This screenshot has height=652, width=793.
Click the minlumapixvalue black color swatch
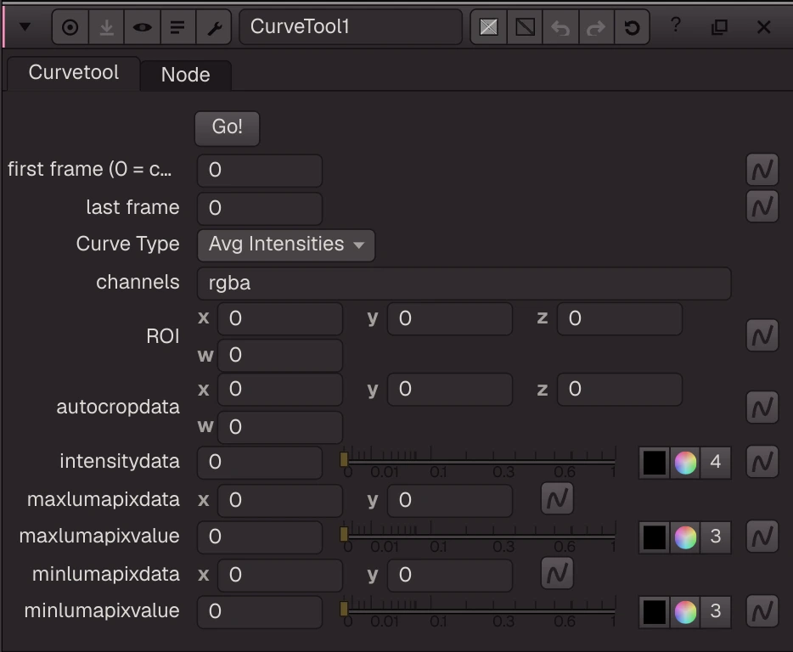click(x=654, y=612)
